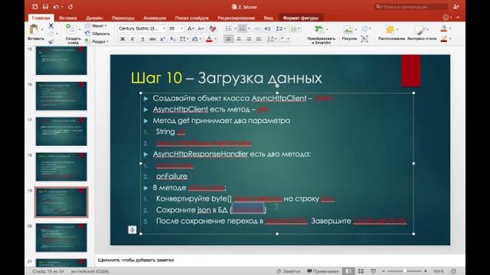
Task: Open the Формат фигуры shape format tab
Action: (x=301, y=18)
